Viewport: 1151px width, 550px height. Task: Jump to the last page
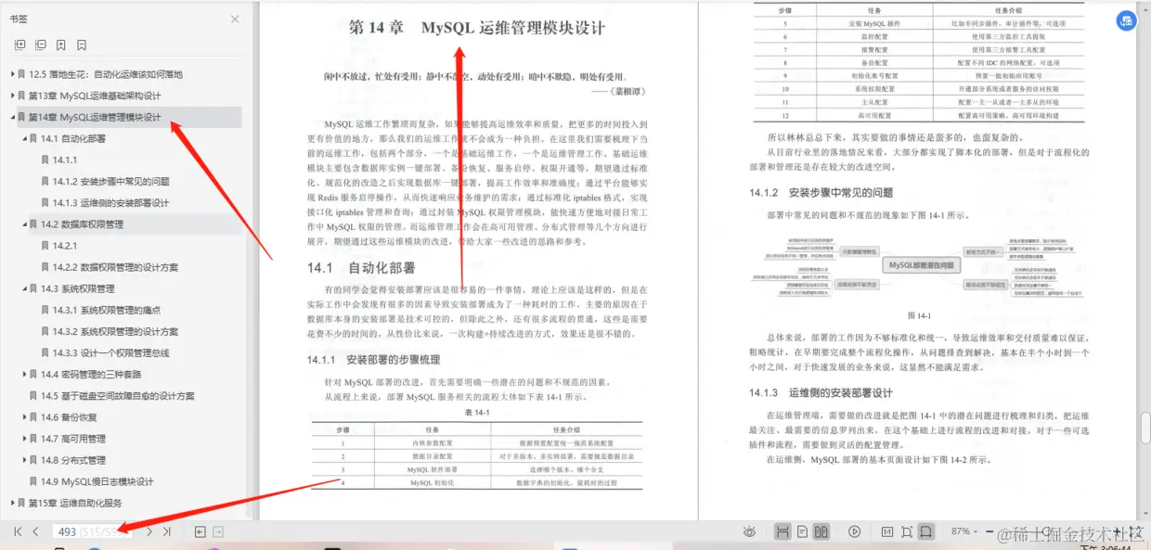click(x=166, y=531)
